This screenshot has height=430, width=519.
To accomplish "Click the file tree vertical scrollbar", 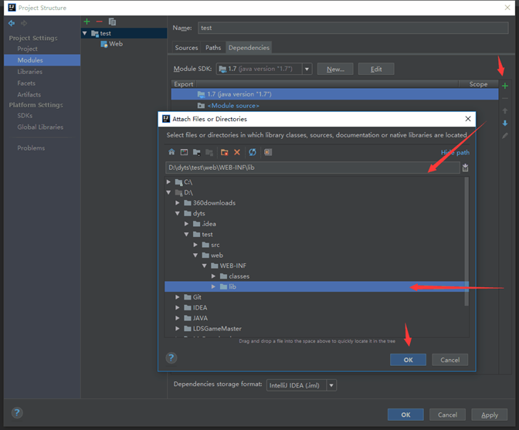I will [x=466, y=242].
